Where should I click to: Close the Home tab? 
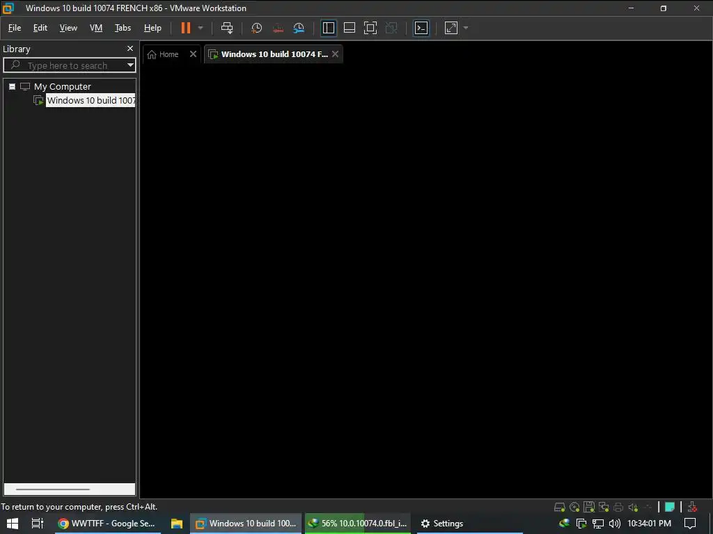193,54
